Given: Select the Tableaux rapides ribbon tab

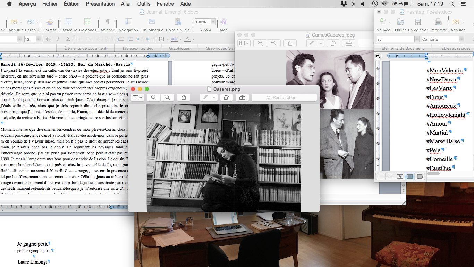Looking at the screenshot, I should tap(137, 48).
